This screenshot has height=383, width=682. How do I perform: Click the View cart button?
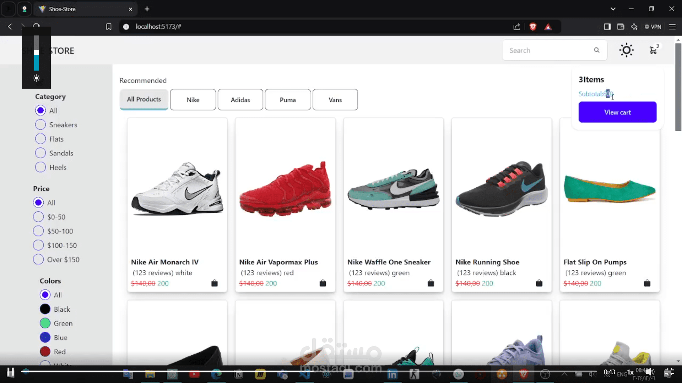(617, 112)
